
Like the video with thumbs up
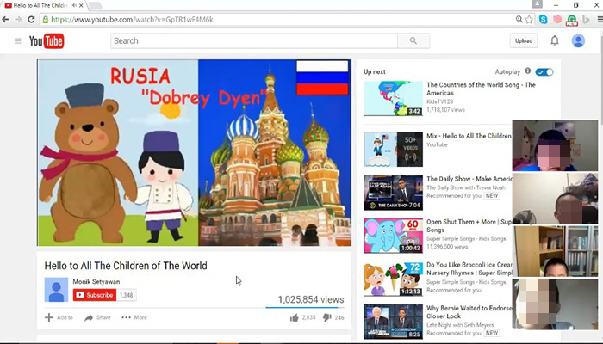295,317
